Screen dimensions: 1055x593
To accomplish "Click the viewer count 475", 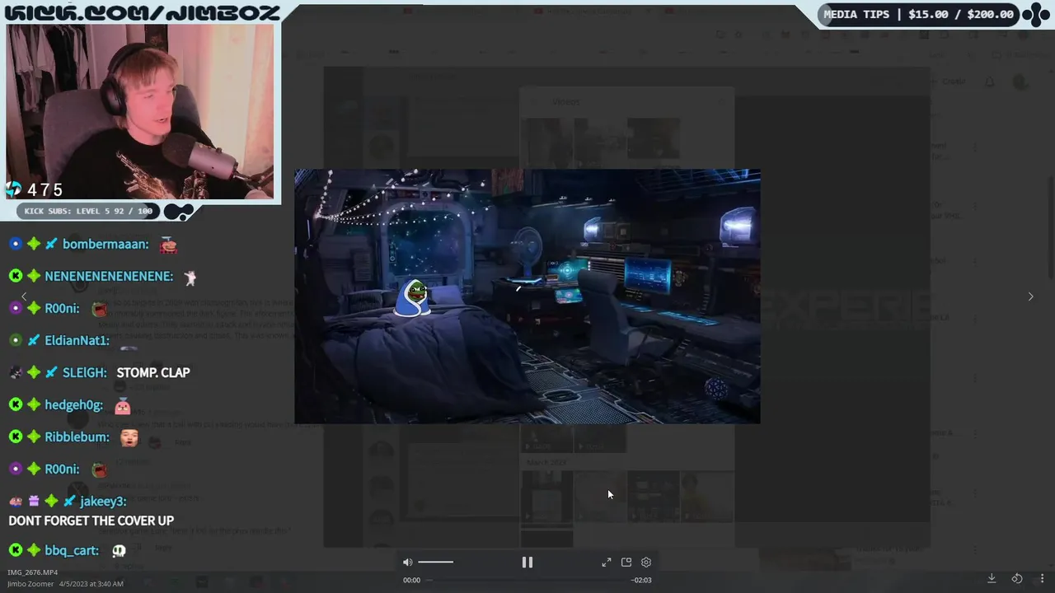I will 45,190.
